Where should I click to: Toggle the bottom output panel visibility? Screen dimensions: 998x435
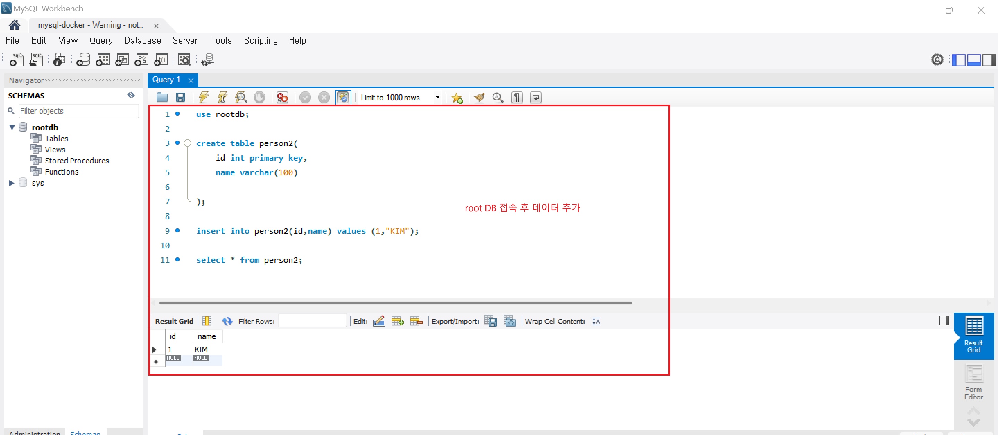pyautogui.click(x=974, y=60)
